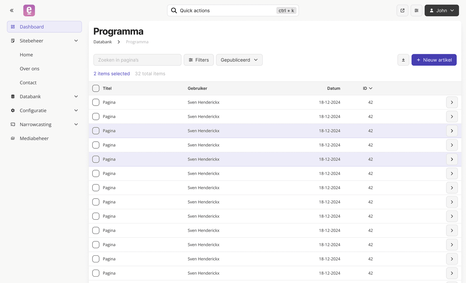Click the Zoeken in pagina's search field
This screenshot has width=466, height=283.
pos(137,60)
